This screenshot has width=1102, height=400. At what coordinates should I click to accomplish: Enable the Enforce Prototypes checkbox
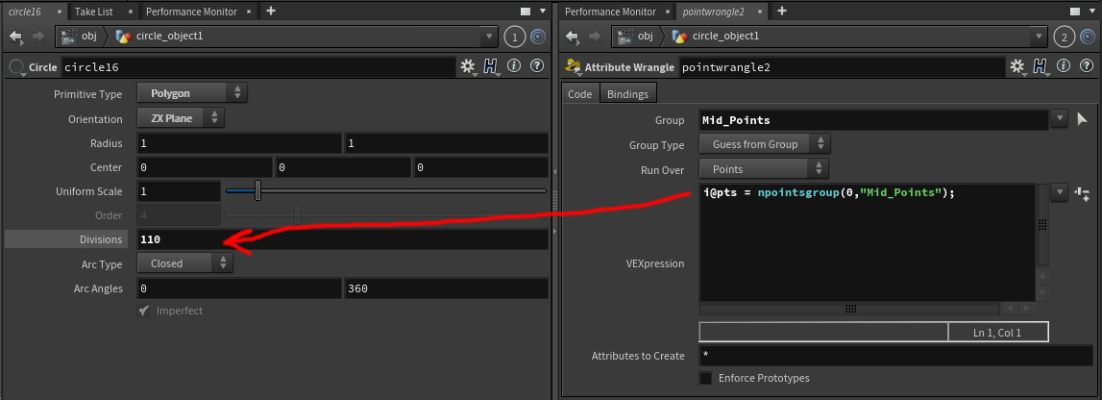(705, 378)
